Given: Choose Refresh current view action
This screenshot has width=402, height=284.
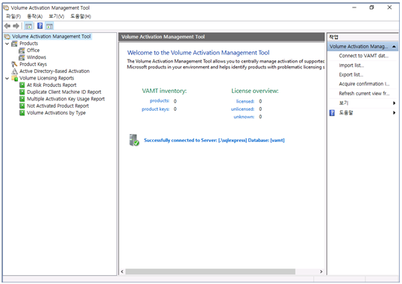Looking at the screenshot, I should [x=364, y=93].
